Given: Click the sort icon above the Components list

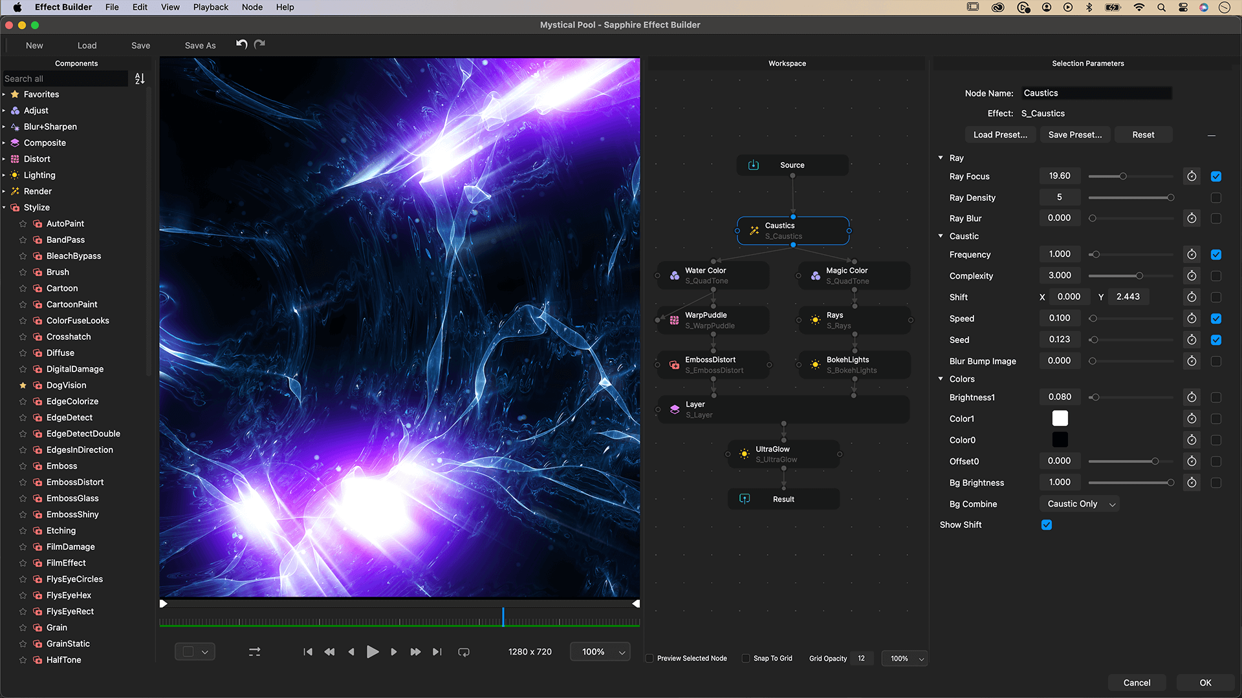Looking at the screenshot, I should pos(139,78).
